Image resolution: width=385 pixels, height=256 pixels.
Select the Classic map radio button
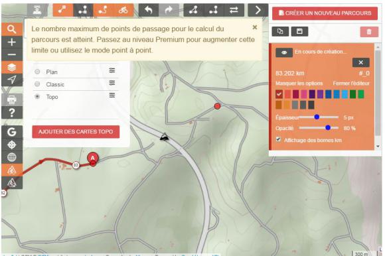tap(37, 84)
